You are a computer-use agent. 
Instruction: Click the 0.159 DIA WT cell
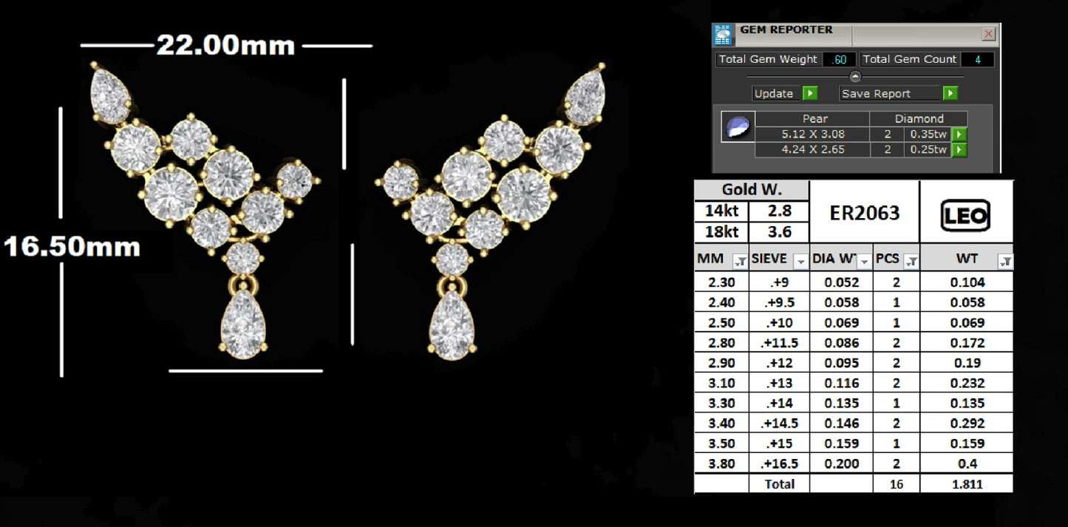pos(842,443)
